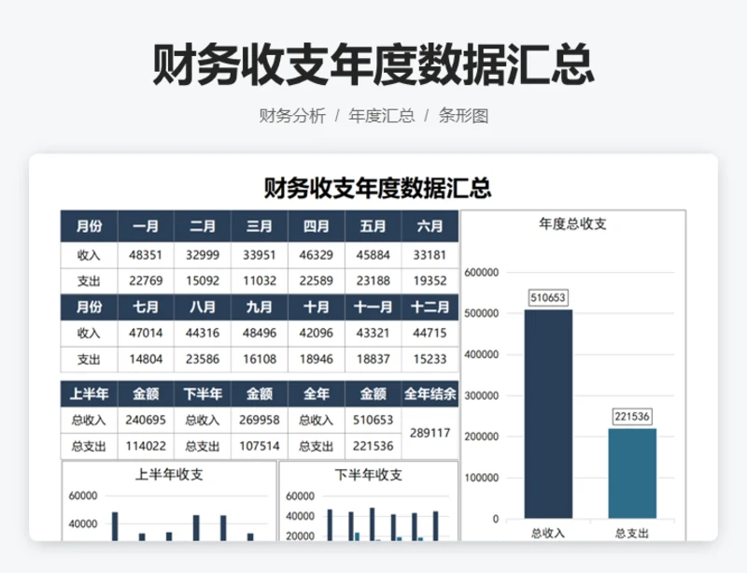
Task: Click the teal 总支出 bar in annual chart
Action: pyautogui.click(x=632, y=473)
